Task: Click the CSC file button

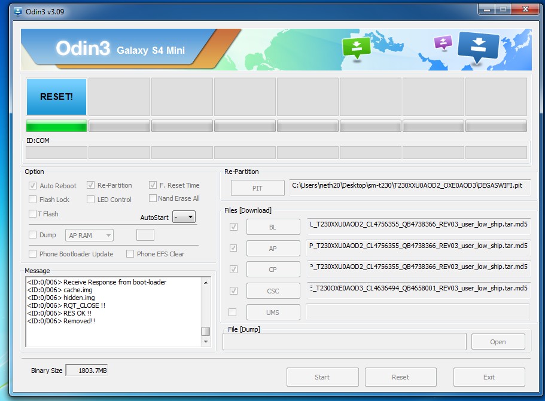Action: coord(273,290)
